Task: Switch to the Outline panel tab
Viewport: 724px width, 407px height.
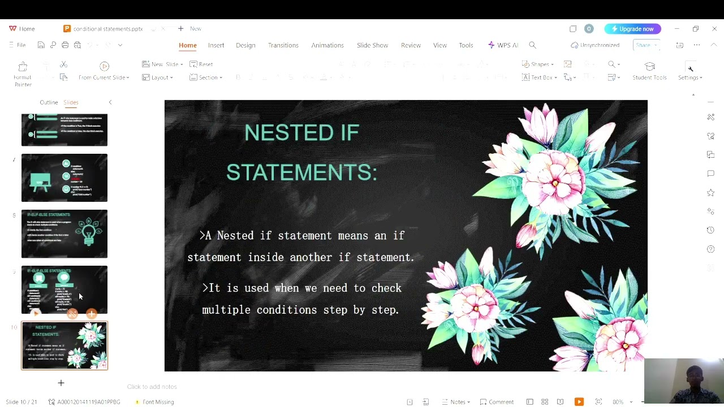Action: (49, 102)
